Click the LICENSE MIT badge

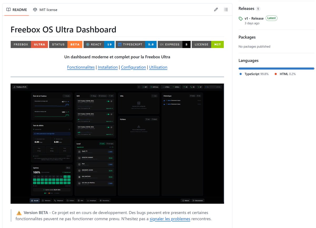(x=208, y=45)
